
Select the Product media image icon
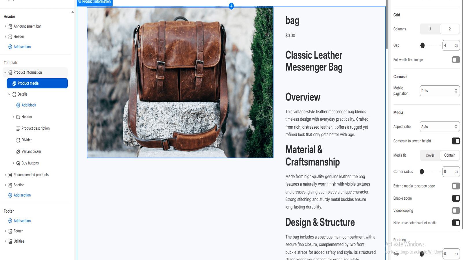(x=14, y=83)
